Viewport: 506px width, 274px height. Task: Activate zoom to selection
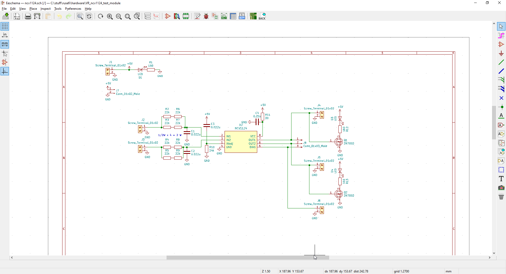137,16
